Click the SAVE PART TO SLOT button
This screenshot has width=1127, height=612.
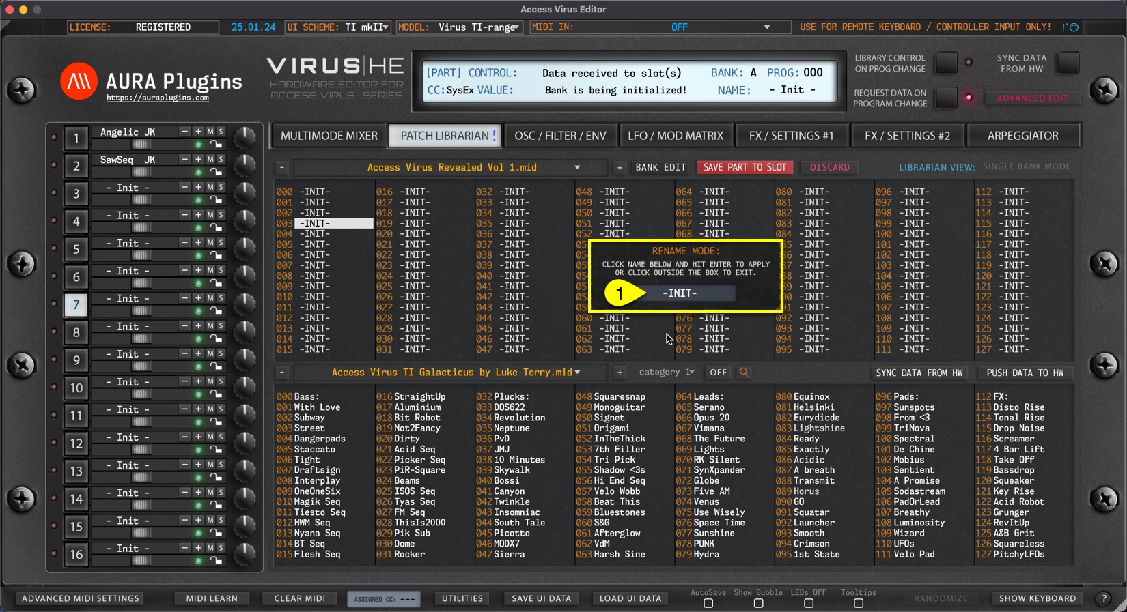[745, 167]
